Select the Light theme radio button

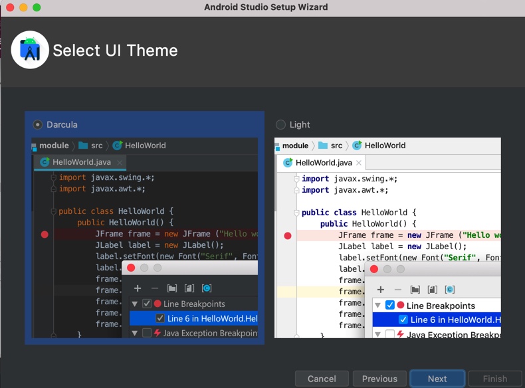point(280,125)
